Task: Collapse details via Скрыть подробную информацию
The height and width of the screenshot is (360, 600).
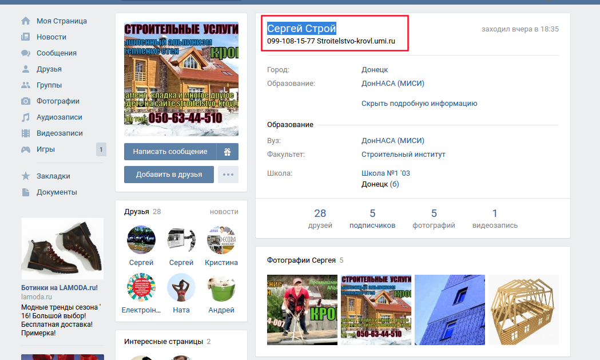Action: tap(419, 104)
